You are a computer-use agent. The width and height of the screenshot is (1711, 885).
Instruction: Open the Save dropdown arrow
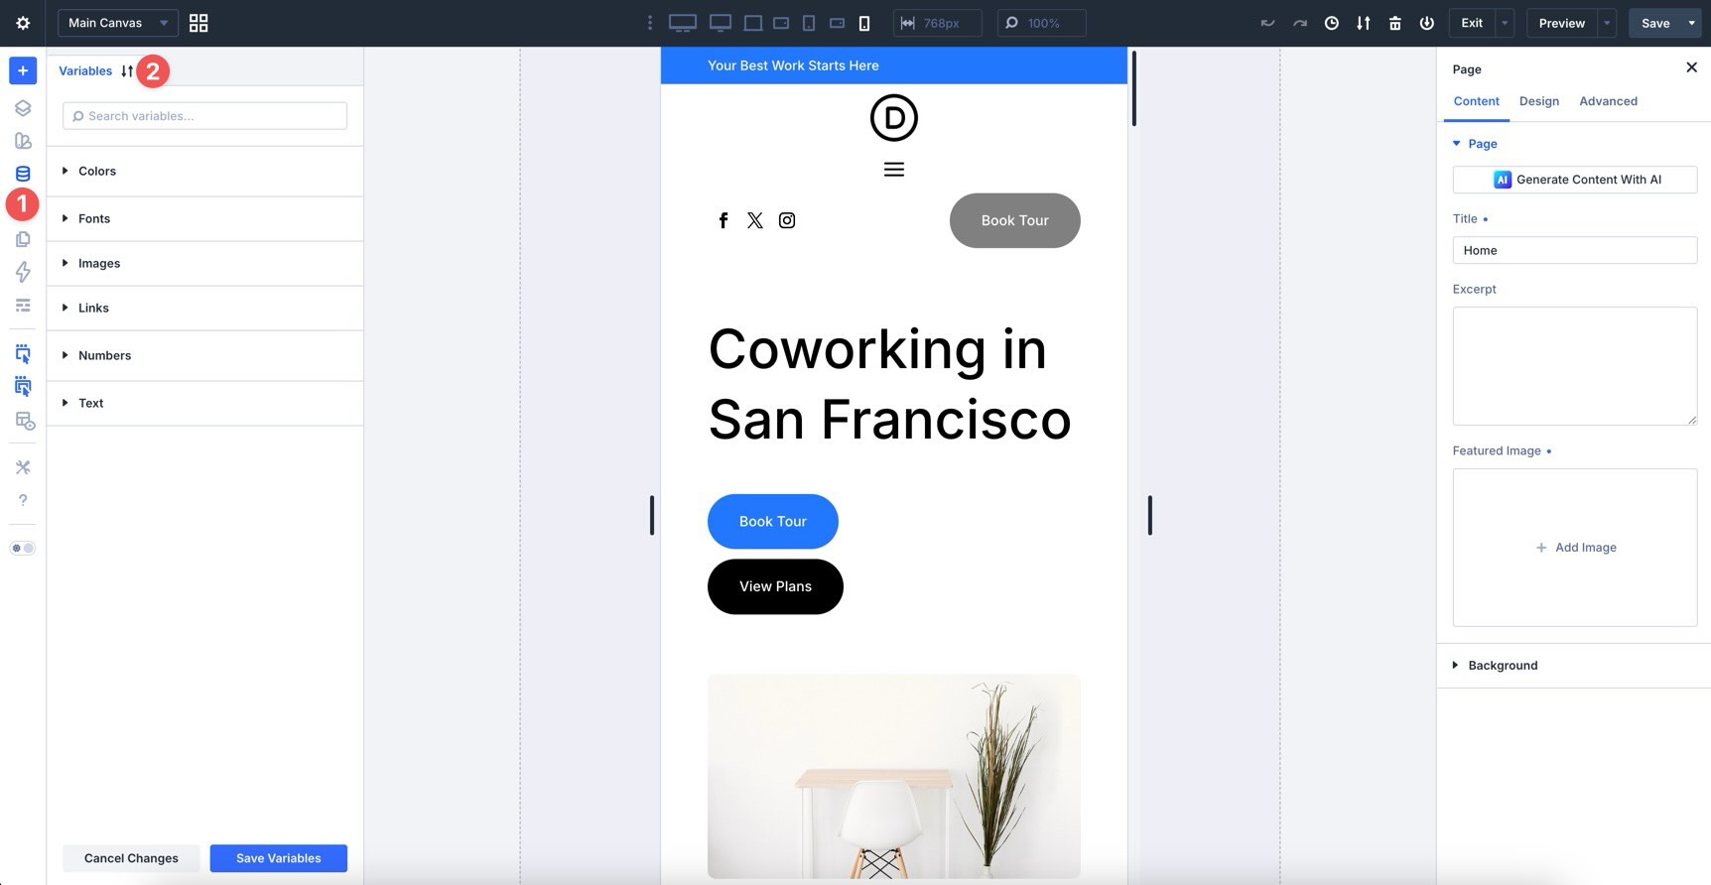click(x=1692, y=23)
